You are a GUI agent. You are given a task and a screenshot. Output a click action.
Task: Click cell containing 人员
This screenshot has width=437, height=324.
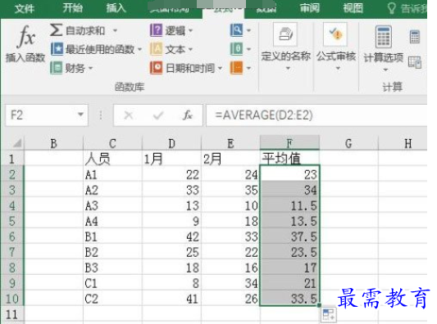(x=112, y=159)
